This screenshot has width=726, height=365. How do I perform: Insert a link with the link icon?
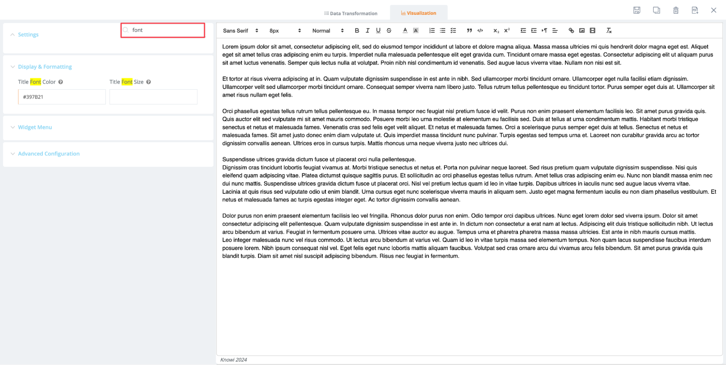point(571,30)
